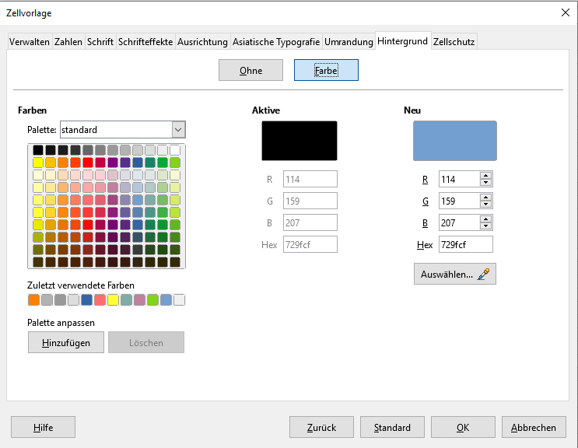
Task: Pick dark blue swatch in recently used colors
Action: [86, 300]
